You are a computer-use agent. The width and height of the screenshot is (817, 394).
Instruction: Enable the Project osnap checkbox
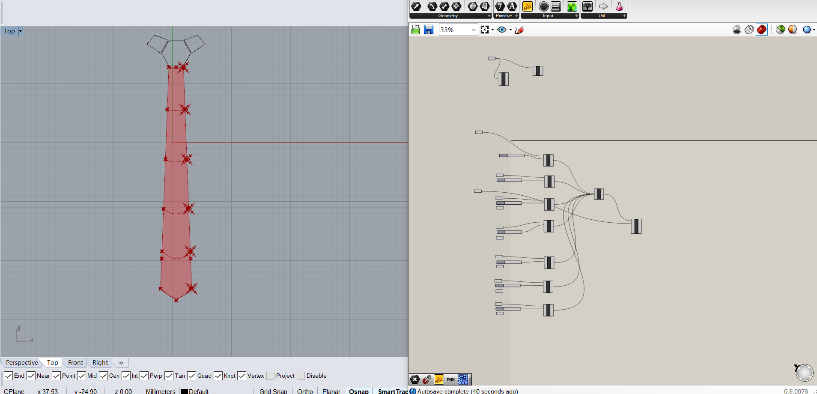tap(270, 376)
